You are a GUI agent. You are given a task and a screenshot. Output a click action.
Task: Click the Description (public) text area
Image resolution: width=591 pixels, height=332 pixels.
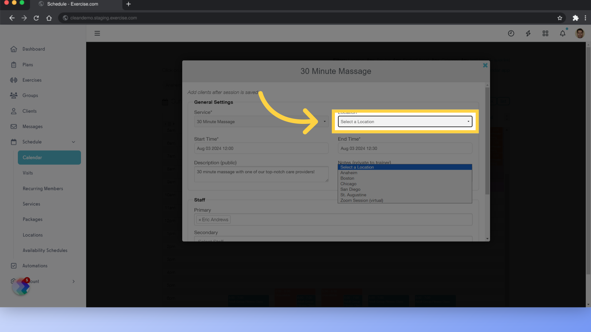pyautogui.click(x=261, y=174)
